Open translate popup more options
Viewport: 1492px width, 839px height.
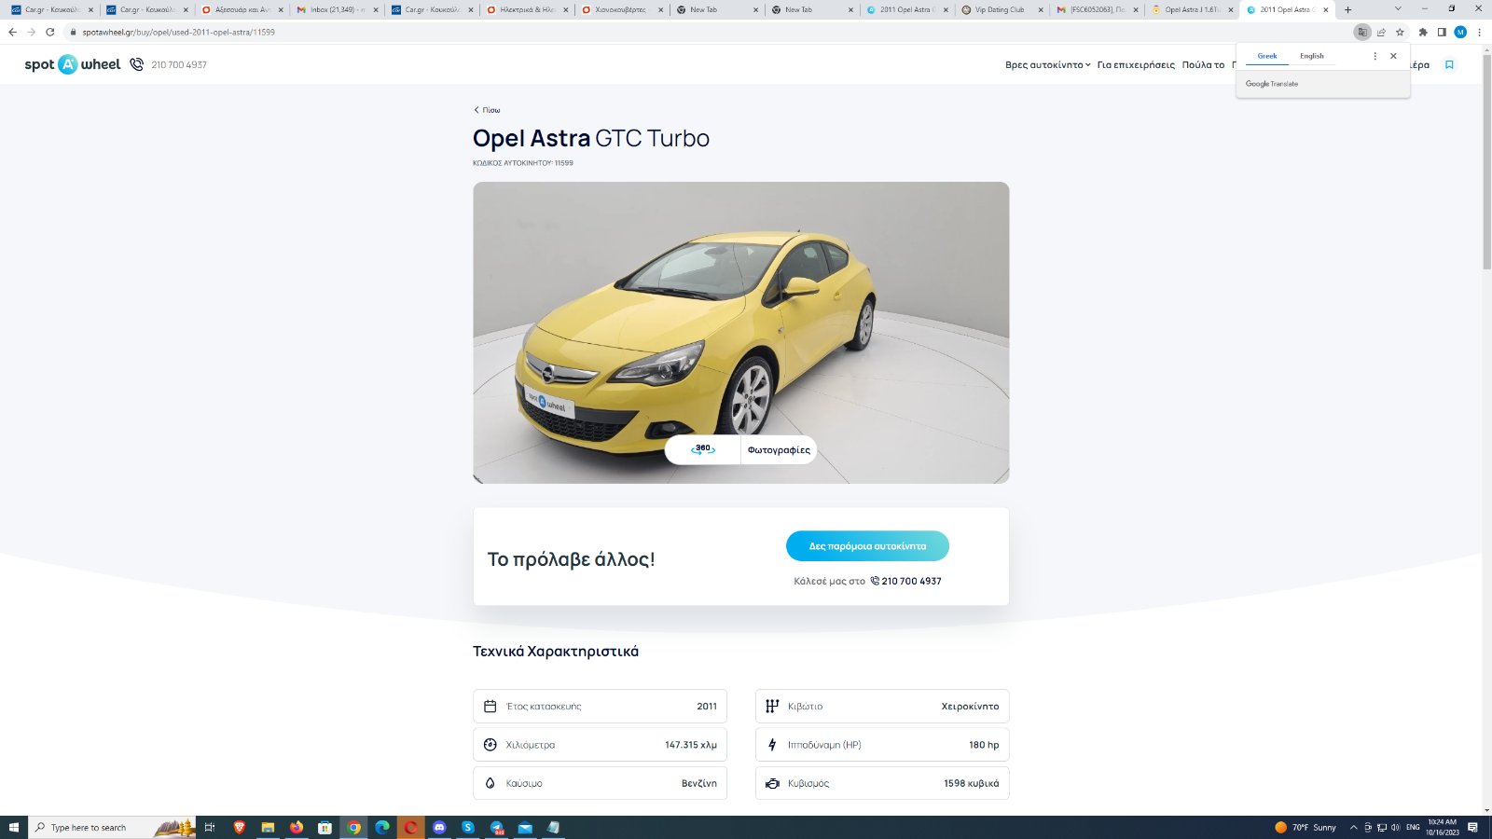1375,56
